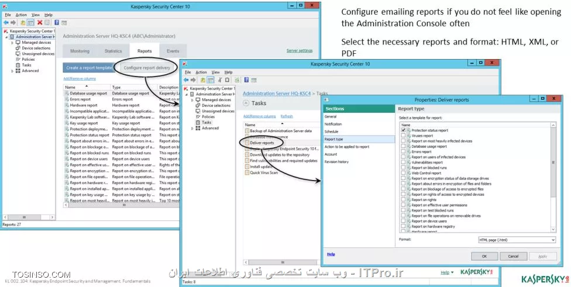Click the Tasks clipboard icon in the Reports console tree
This screenshot has width=571, height=287.
18,65
